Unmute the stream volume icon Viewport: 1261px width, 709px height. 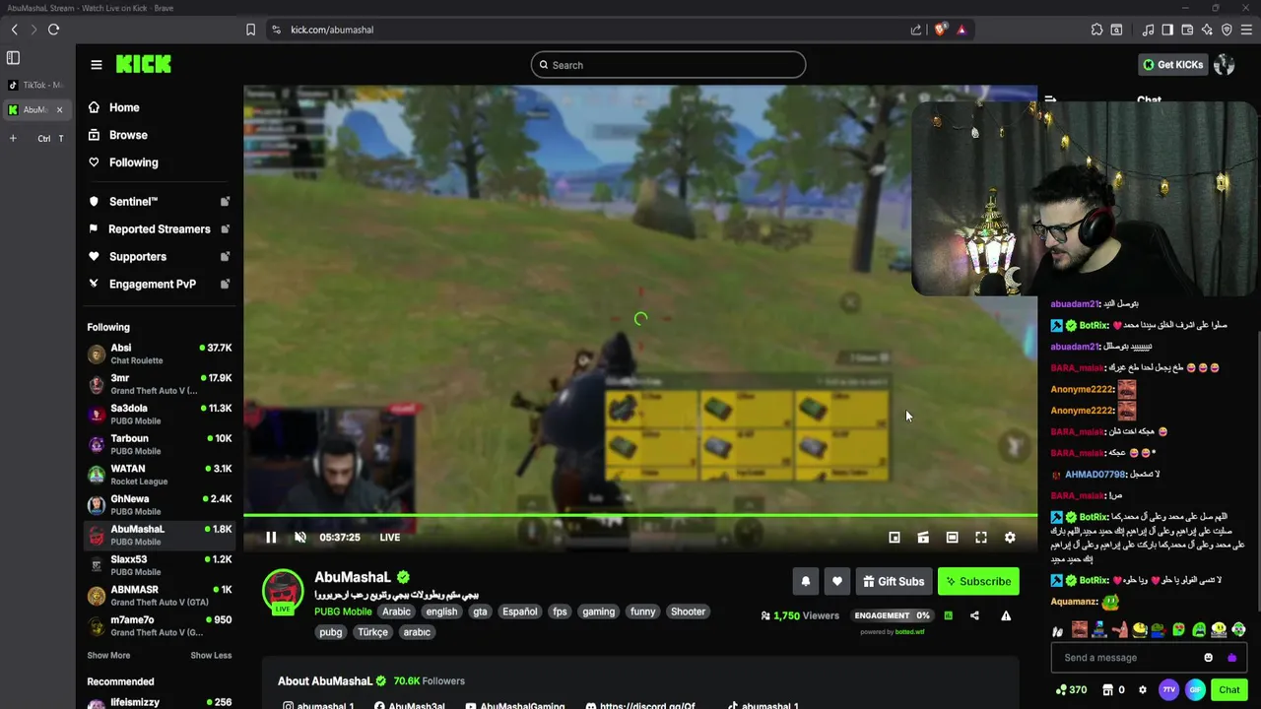click(300, 538)
